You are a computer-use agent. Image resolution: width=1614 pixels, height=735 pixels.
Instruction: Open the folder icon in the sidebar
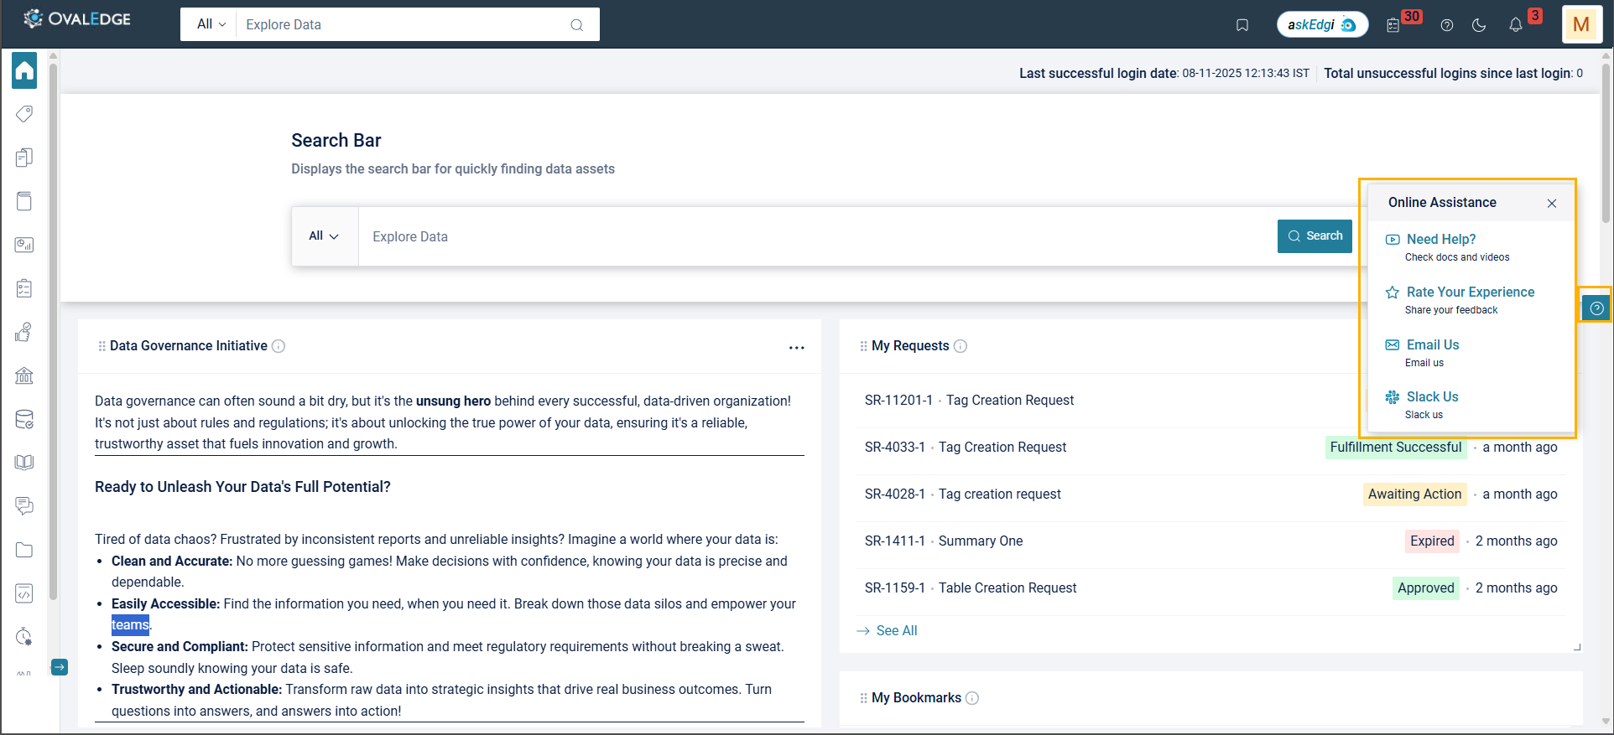(x=24, y=550)
